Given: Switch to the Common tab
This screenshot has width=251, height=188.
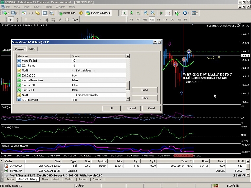Looking at the screenshot, I should pyautogui.click(x=20, y=49).
